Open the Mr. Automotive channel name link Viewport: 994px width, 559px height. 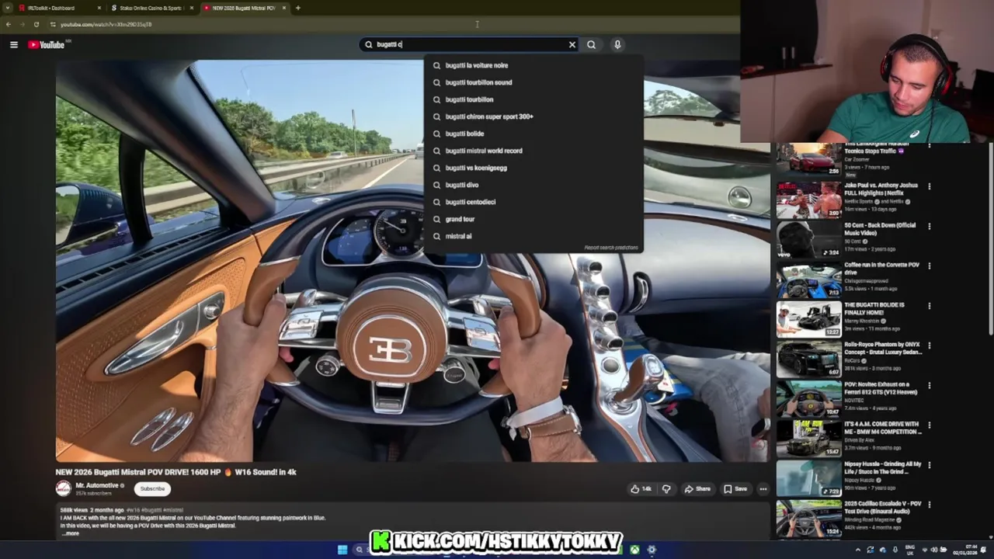click(x=97, y=485)
